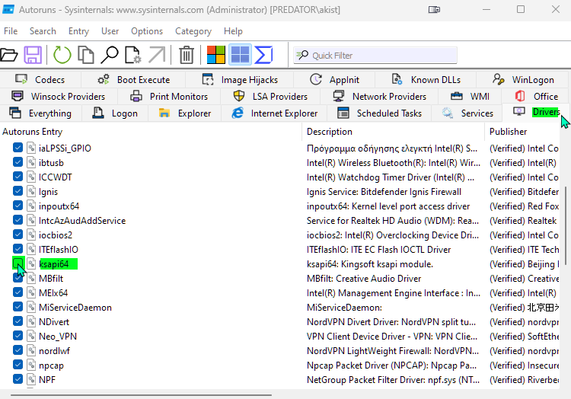Disable the NDivert driver checkbox
The width and height of the screenshot is (571, 399).
[18, 321]
